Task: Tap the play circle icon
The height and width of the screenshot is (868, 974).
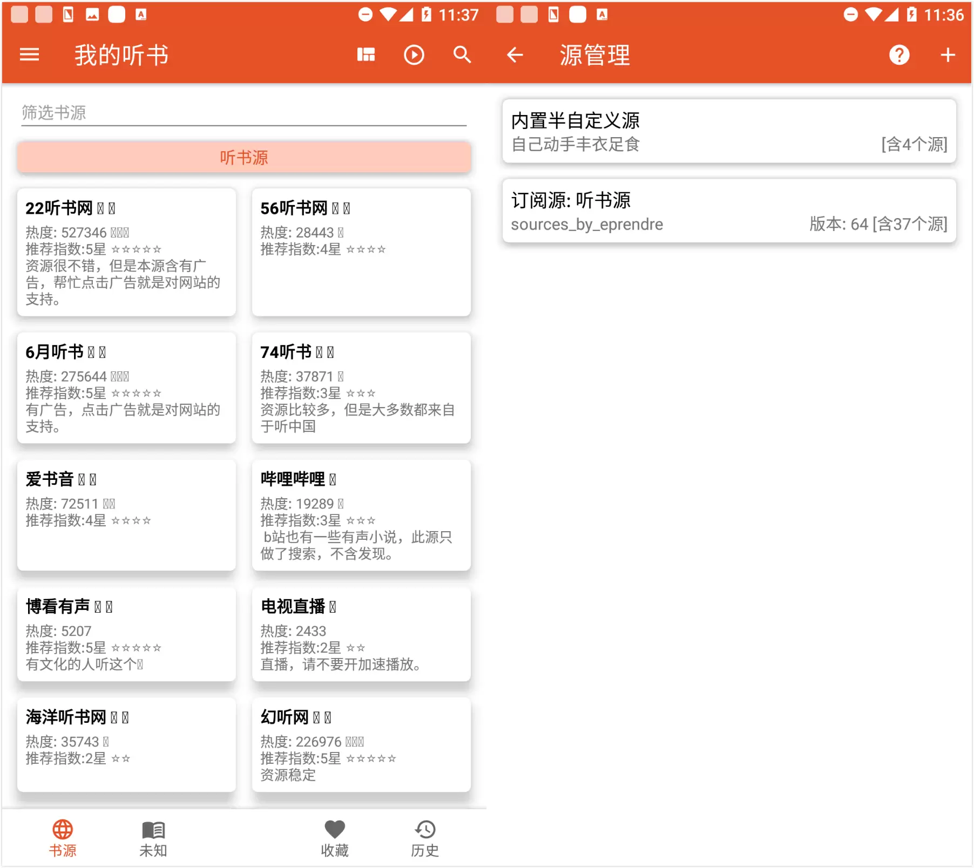Action: click(414, 55)
